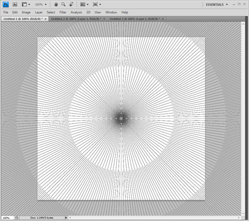Switch to the Untitled-2 document tab
The width and height of the screenshot is (249, 221).
point(76,19)
